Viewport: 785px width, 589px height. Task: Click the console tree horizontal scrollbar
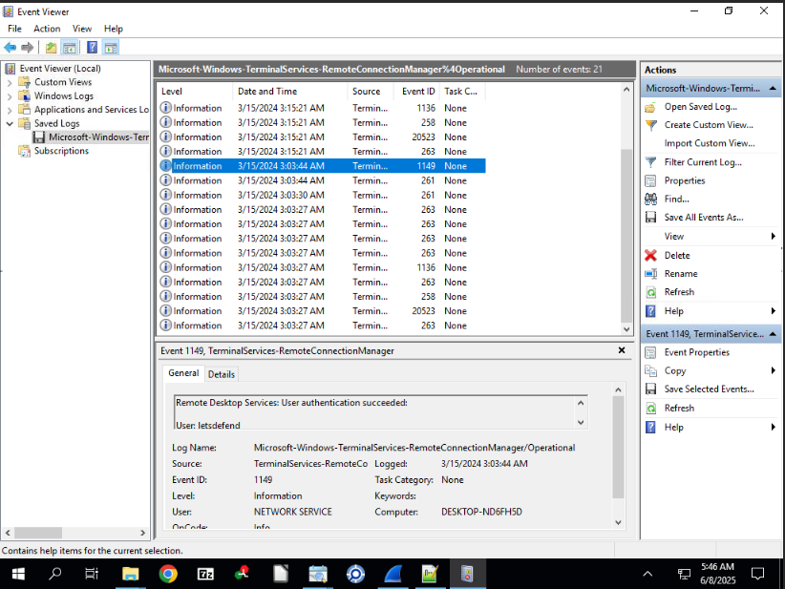point(38,533)
